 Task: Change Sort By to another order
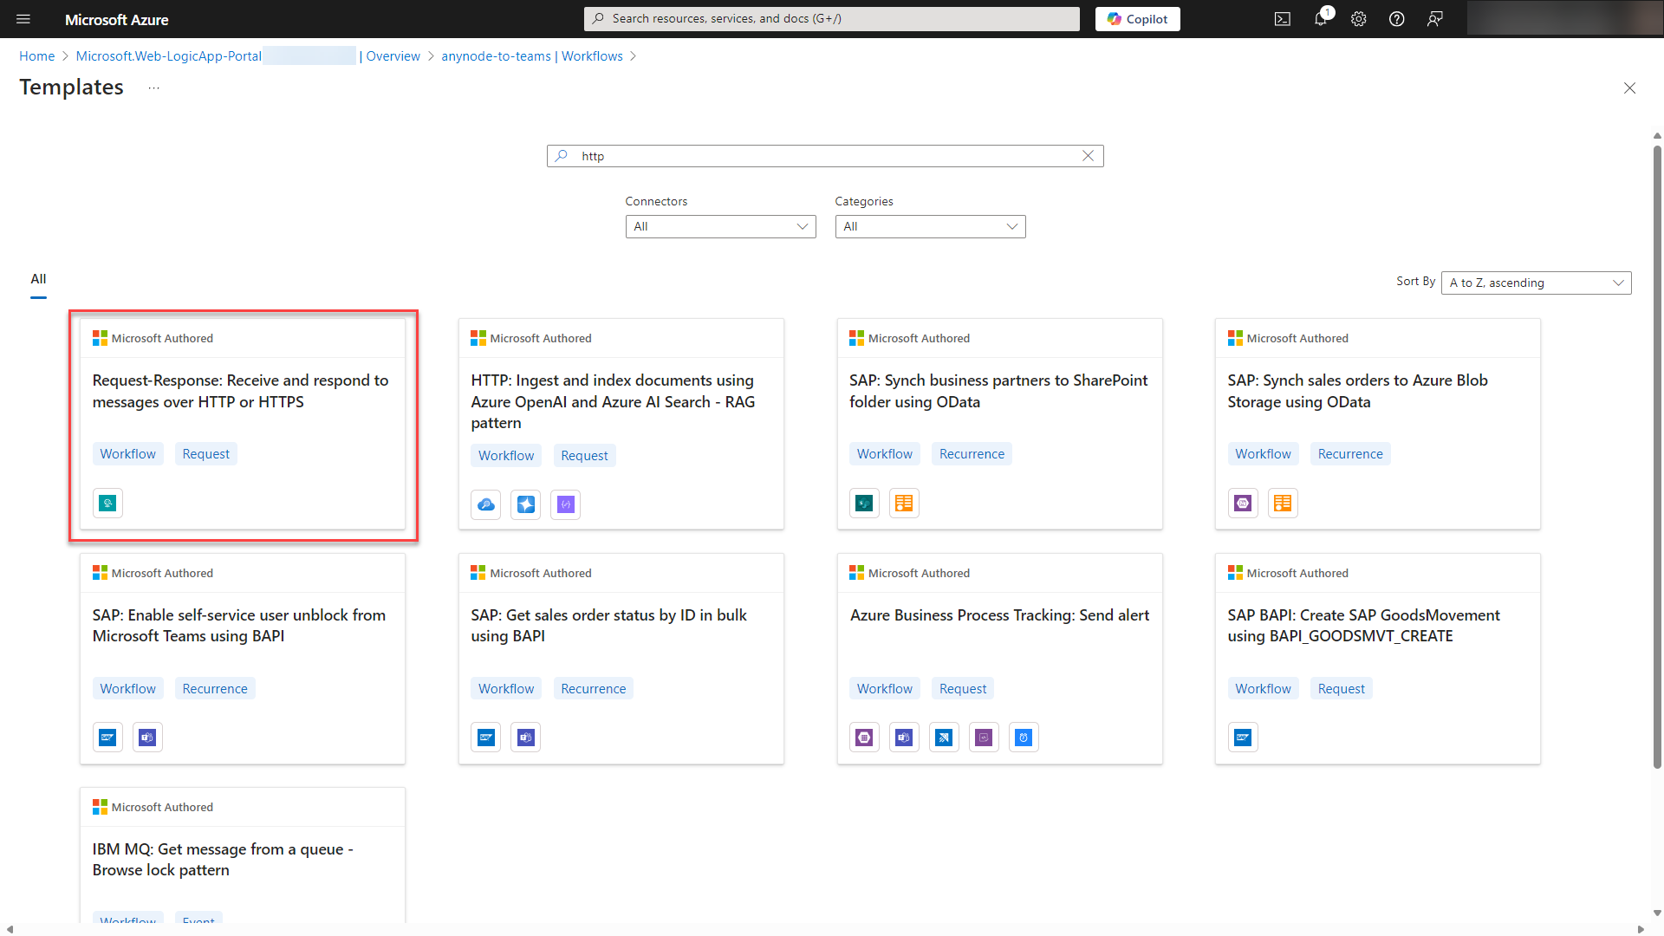point(1535,283)
